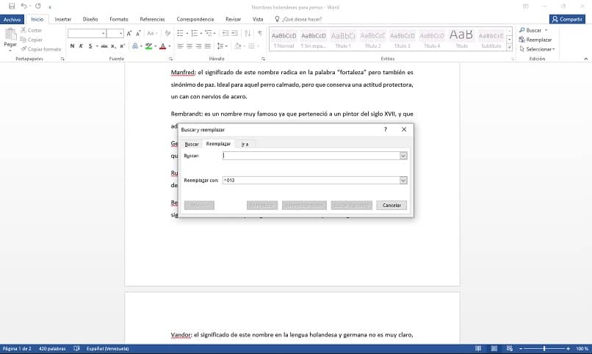Screen dimensions: 592x354
Task: Open the highlight color dropdown arrow
Action: tap(156, 46)
